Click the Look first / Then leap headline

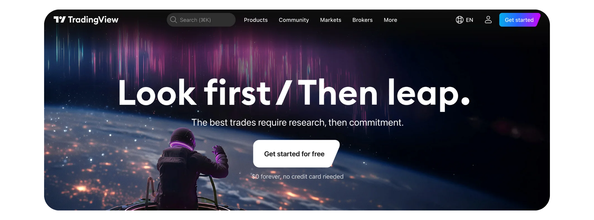coord(294,93)
